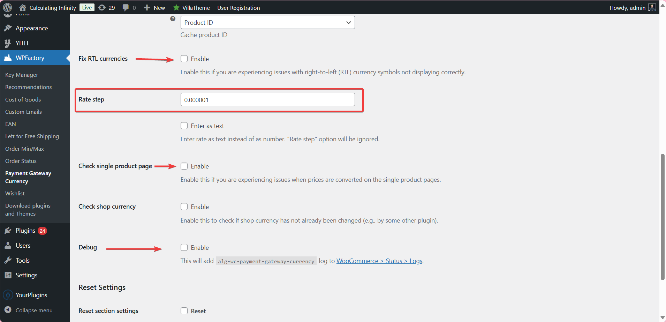The height and width of the screenshot is (322, 666).
Task: Select Payment Gateway Currency menu item
Action: click(x=28, y=177)
